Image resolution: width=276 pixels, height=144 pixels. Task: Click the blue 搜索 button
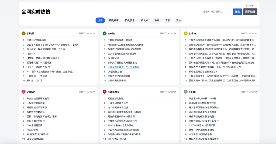pyautogui.click(x=237, y=12)
